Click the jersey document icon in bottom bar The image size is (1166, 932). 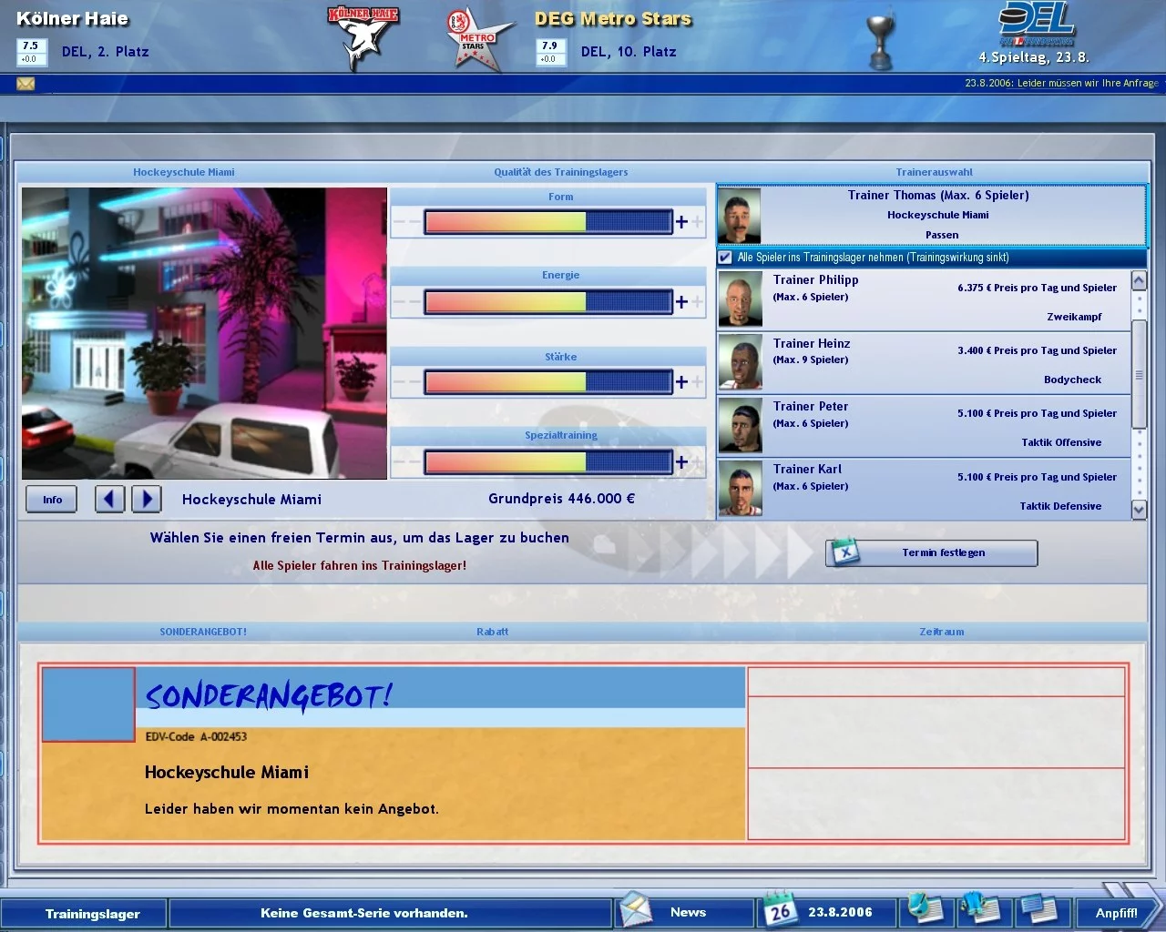[x=981, y=910]
